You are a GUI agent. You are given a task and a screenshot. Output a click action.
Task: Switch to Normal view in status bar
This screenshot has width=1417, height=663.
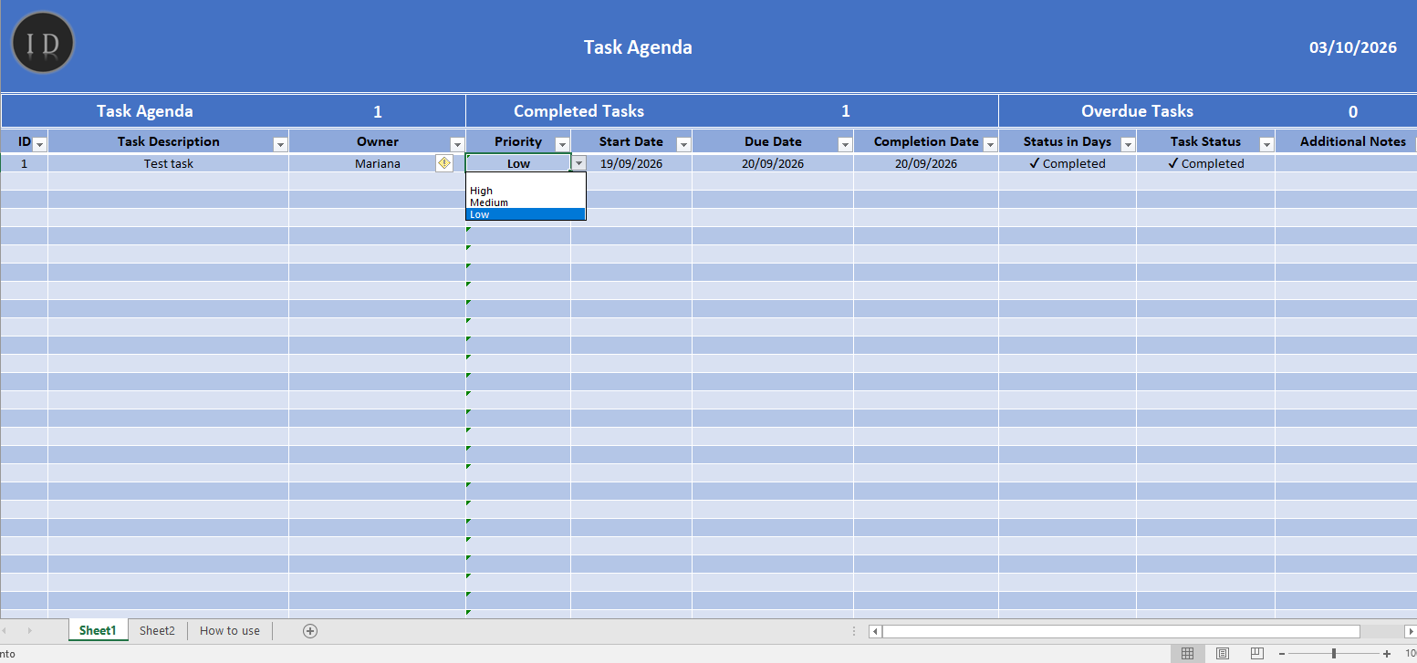pyautogui.click(x=1187, y=654)
